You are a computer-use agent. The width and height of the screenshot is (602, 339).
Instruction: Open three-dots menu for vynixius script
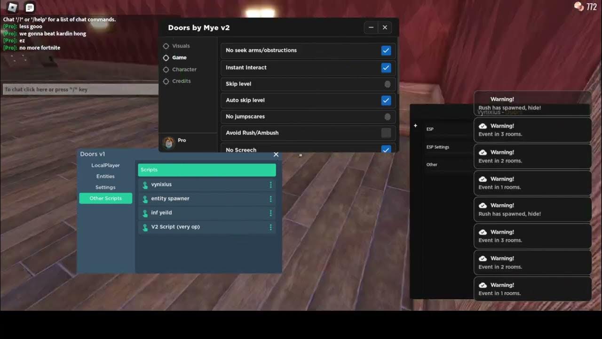[x=270, y=185]
